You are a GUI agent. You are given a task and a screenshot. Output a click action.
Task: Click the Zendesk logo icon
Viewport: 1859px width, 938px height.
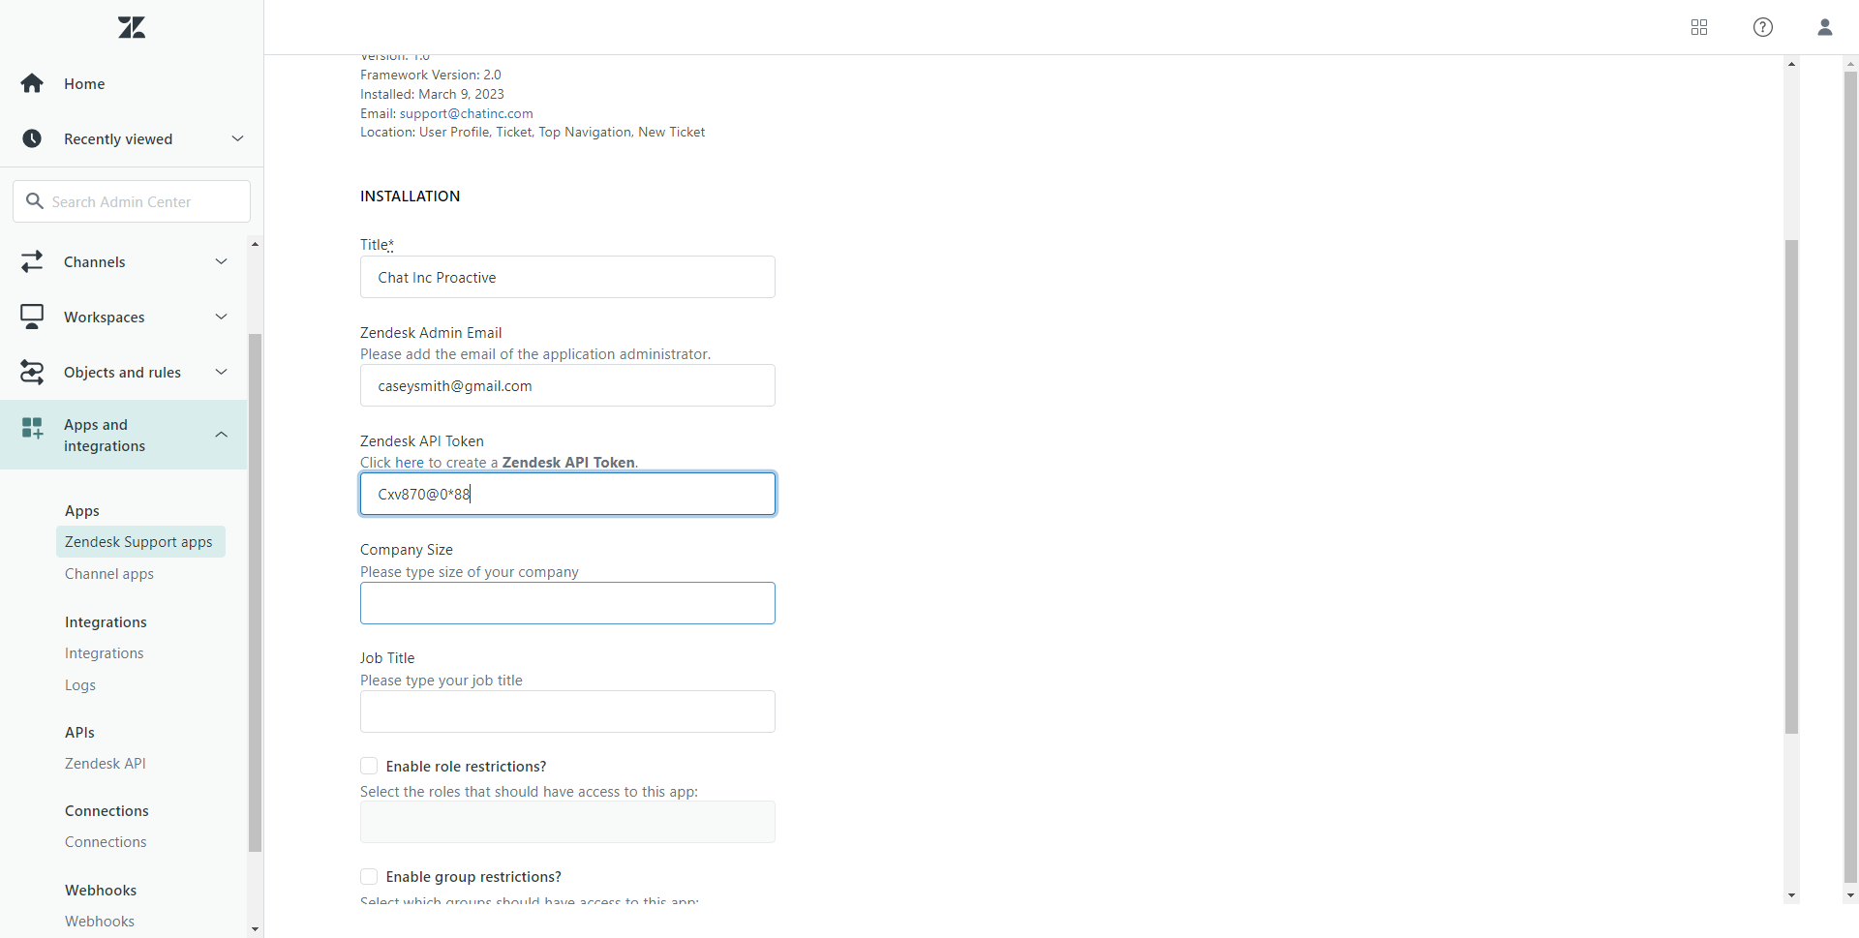coord(132,27)
